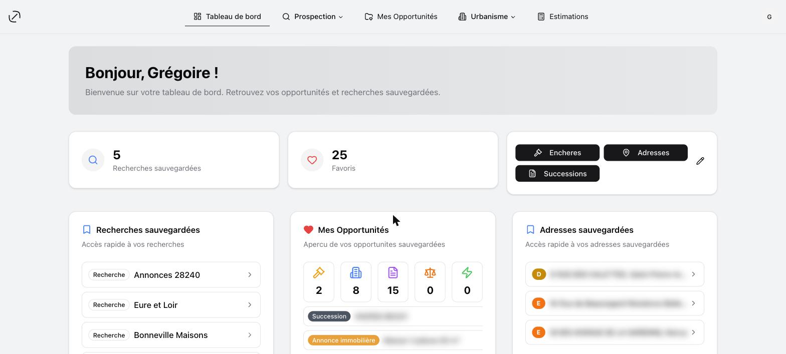The height and width of the screenshot is (354, 786).
Task: Select the document tile showing 15
Action: pyautogui.click(x=393, y=282)
